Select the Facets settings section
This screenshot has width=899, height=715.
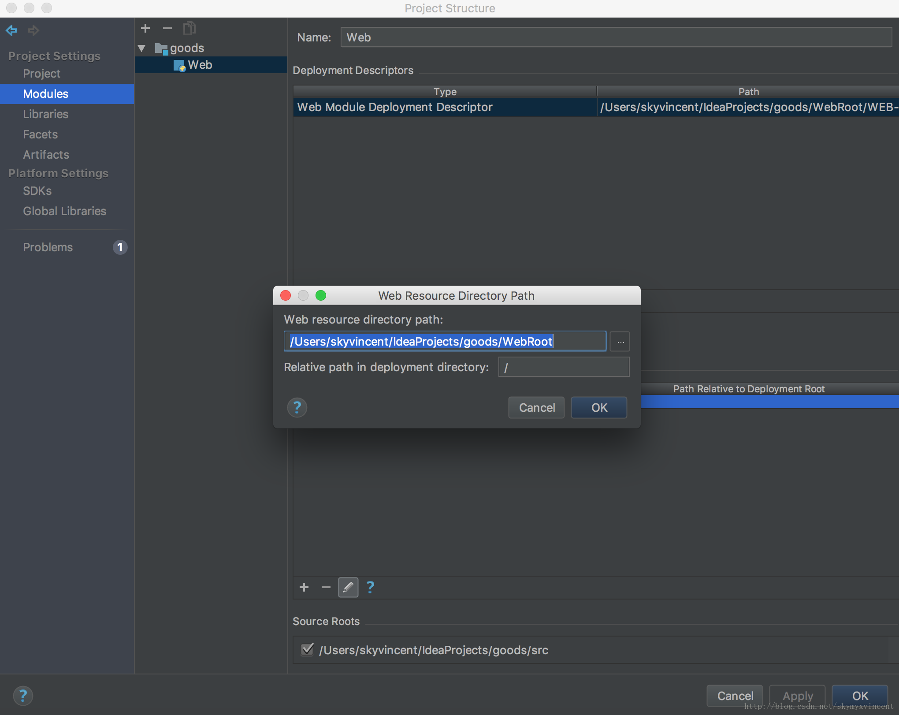pos(40,134)
